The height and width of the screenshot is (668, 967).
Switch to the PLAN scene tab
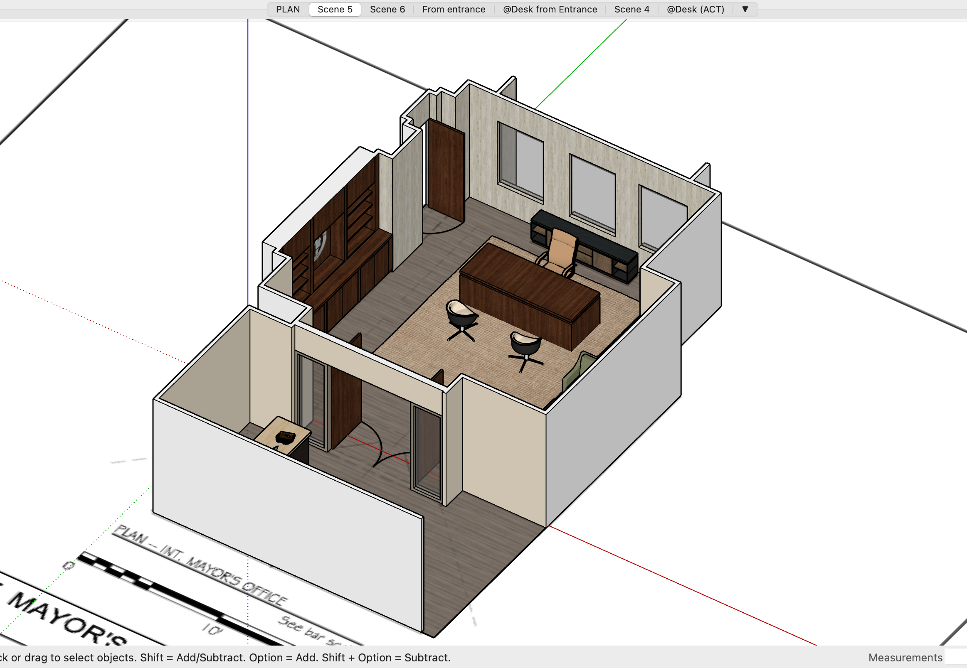[288, 9]
